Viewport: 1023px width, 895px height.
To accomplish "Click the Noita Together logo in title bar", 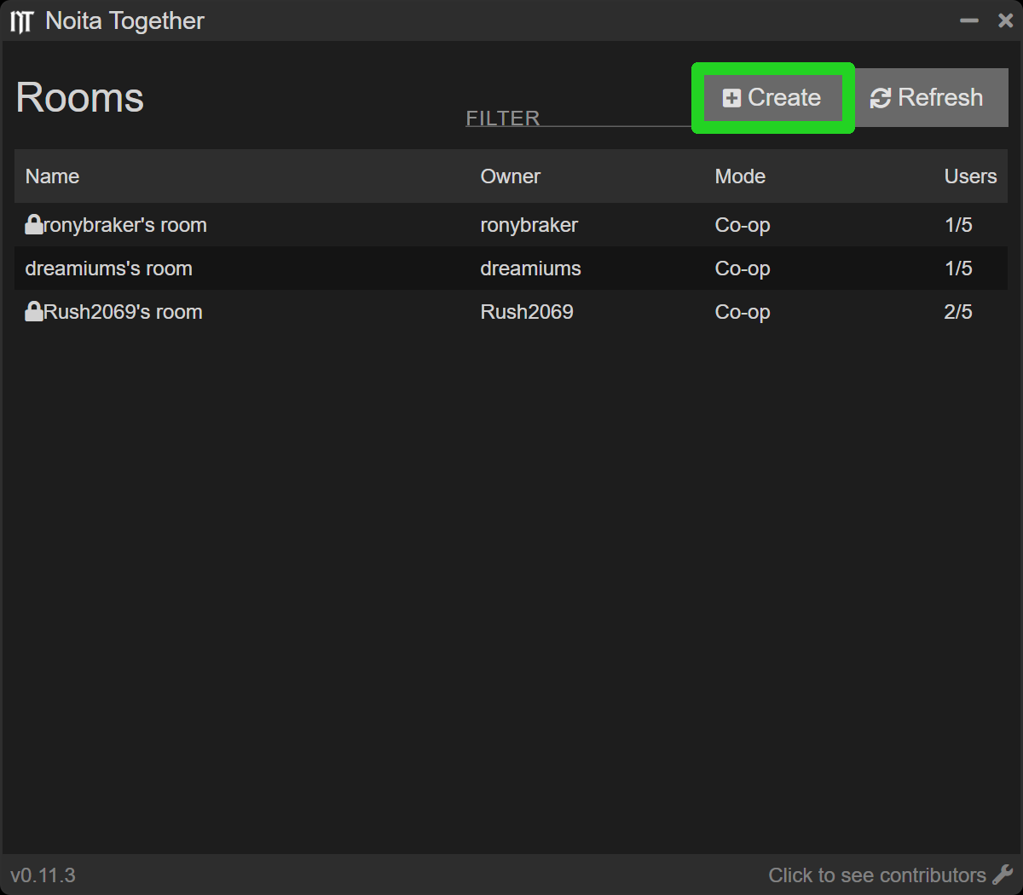I will pos(21,21).
